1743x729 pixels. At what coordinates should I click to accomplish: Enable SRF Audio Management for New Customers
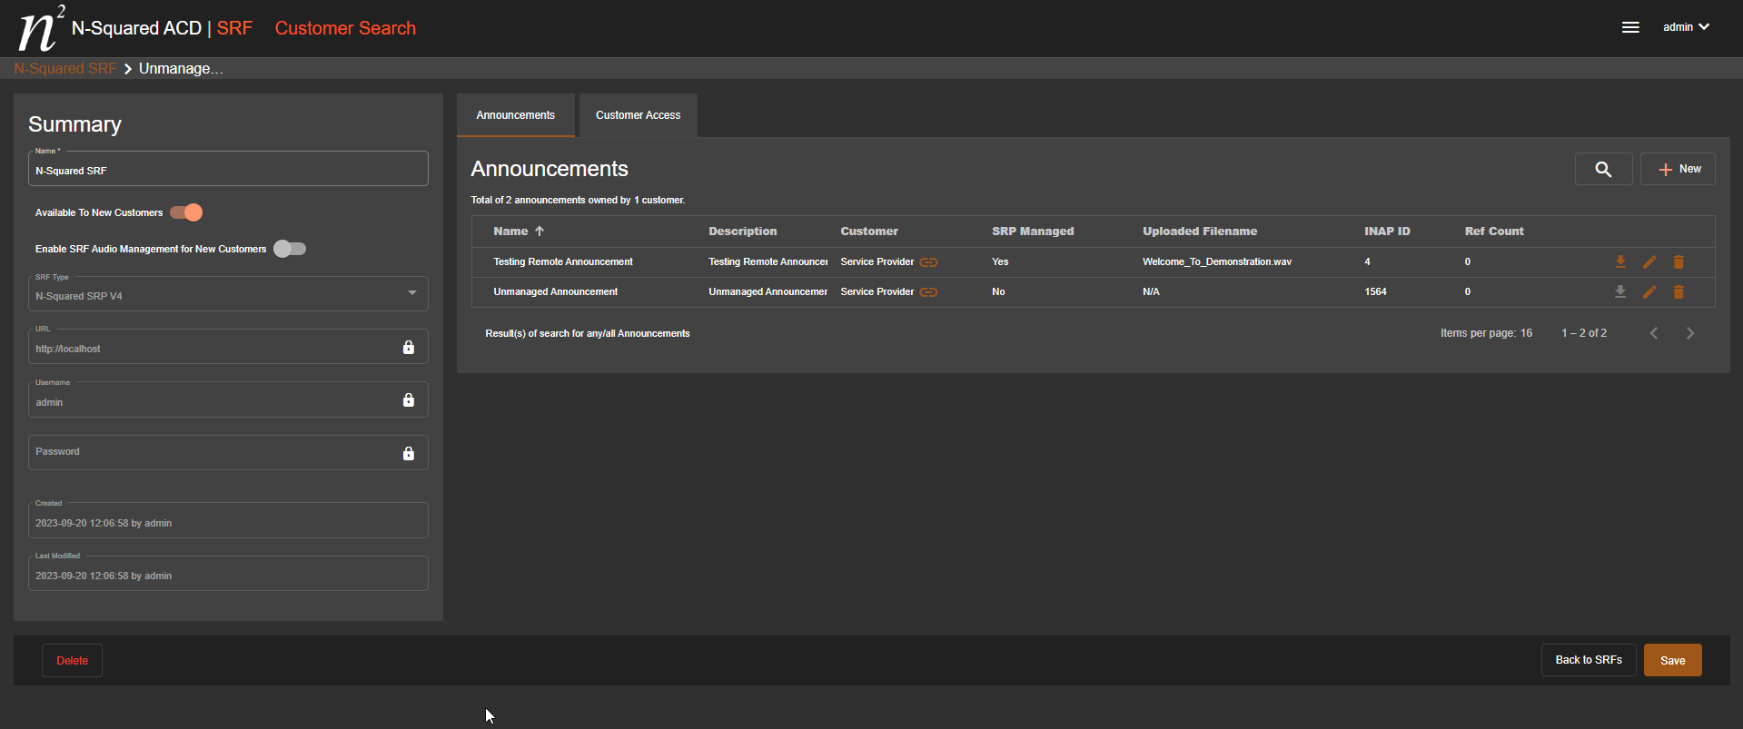[x=290, y=249]
